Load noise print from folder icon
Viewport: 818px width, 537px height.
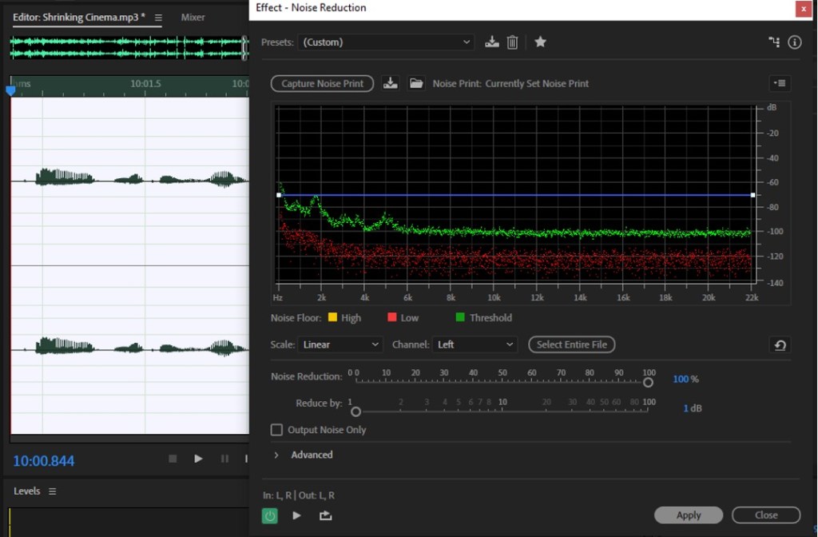[415, 83]
